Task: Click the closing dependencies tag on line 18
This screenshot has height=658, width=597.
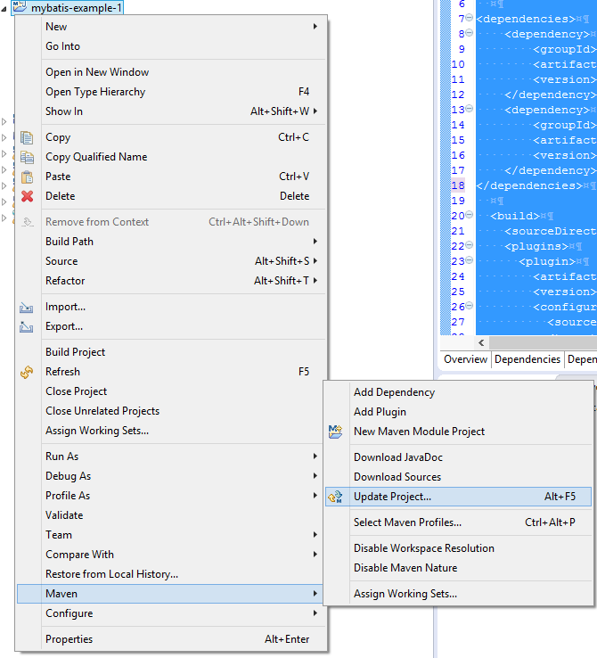Action: pyautogui.click(x=529, y=186)
